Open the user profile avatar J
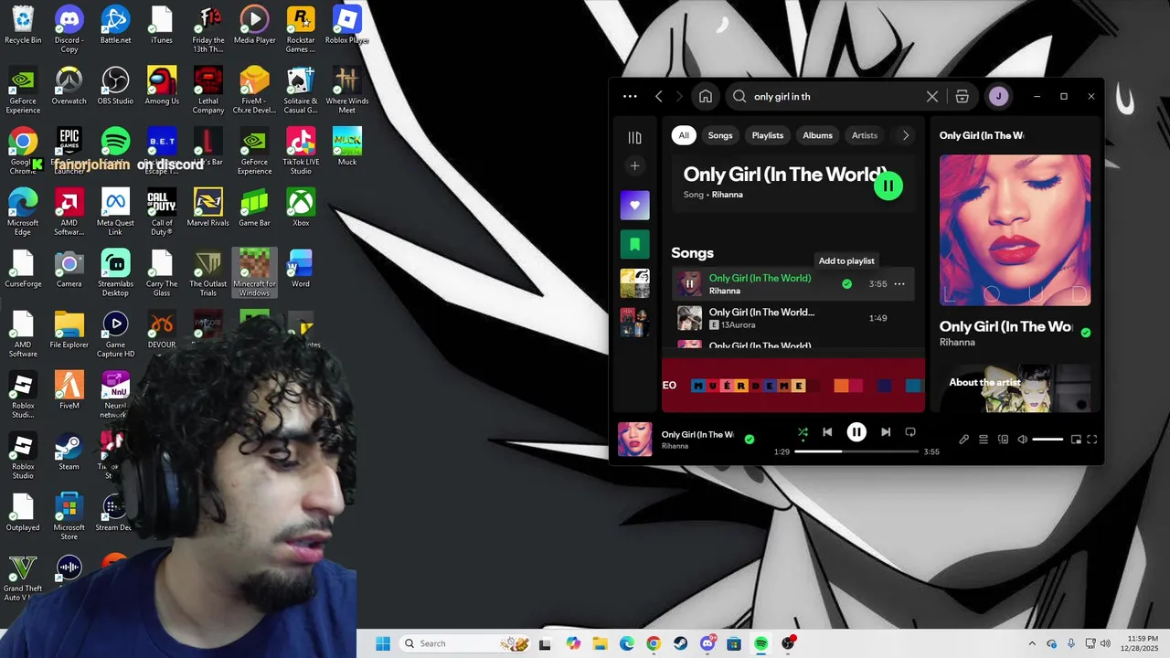1170x658 pixels. tap(998, 96)
